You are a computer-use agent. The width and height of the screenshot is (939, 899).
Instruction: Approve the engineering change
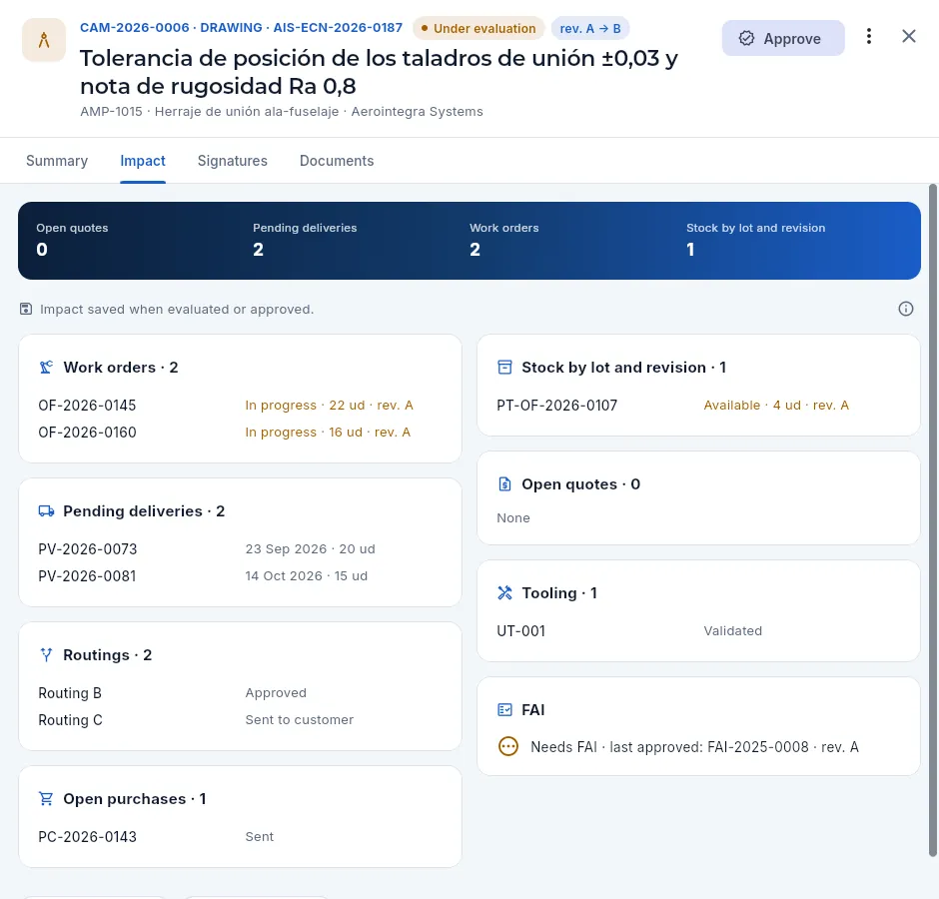[783, 38]
